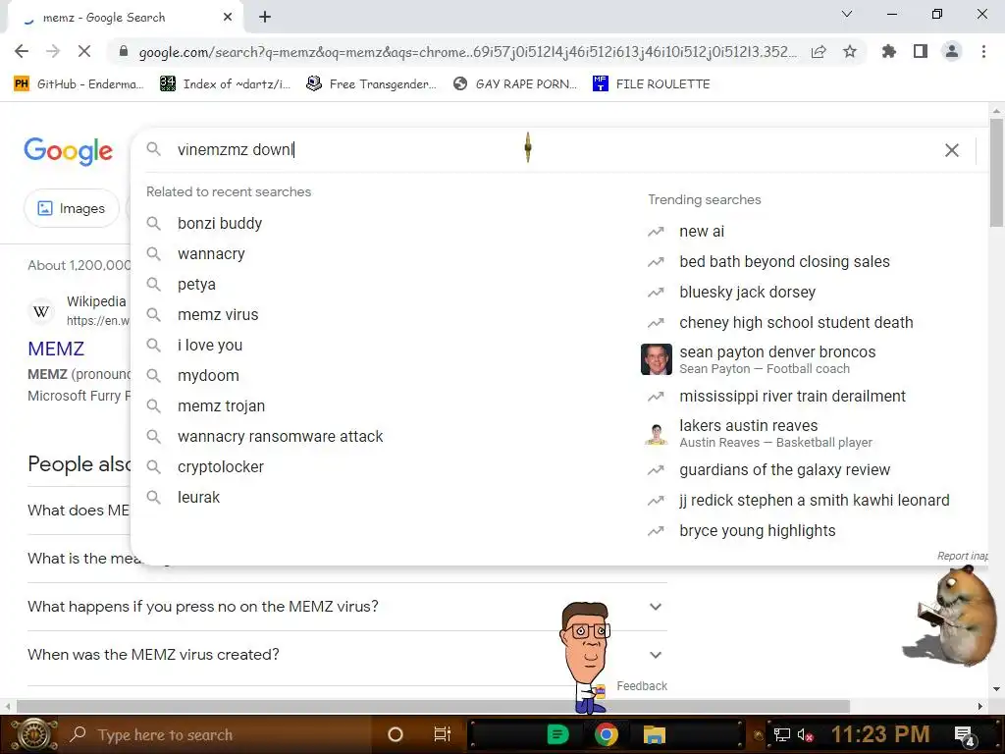Stop loading the page

(84, 51)
